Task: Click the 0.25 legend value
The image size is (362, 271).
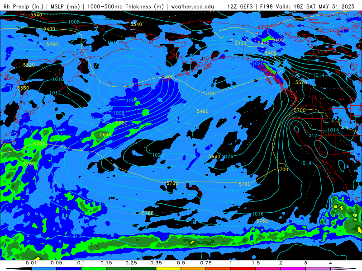Action: (131, 263)
